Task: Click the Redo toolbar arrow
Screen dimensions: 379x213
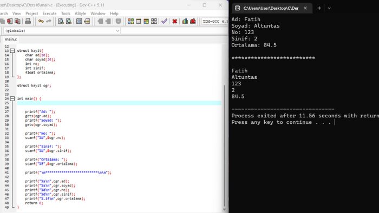Action: click(x=49, y=21)
